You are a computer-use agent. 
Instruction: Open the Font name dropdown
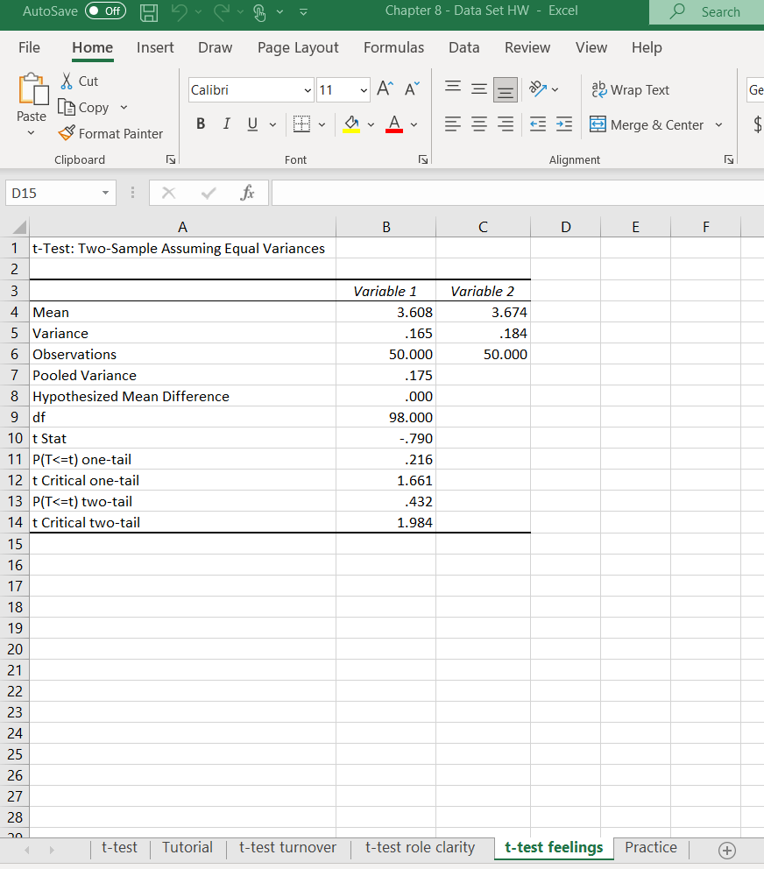coord(308,89)
